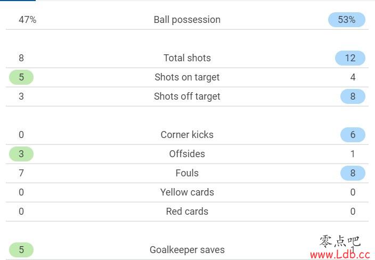Click the green 3 offsides badge
375x260 pixels.
pos(21,154)
